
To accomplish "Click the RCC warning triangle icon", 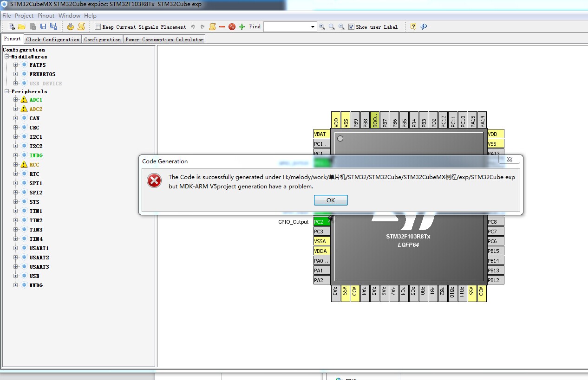I will pyautogui.click(x=24, y=165).
